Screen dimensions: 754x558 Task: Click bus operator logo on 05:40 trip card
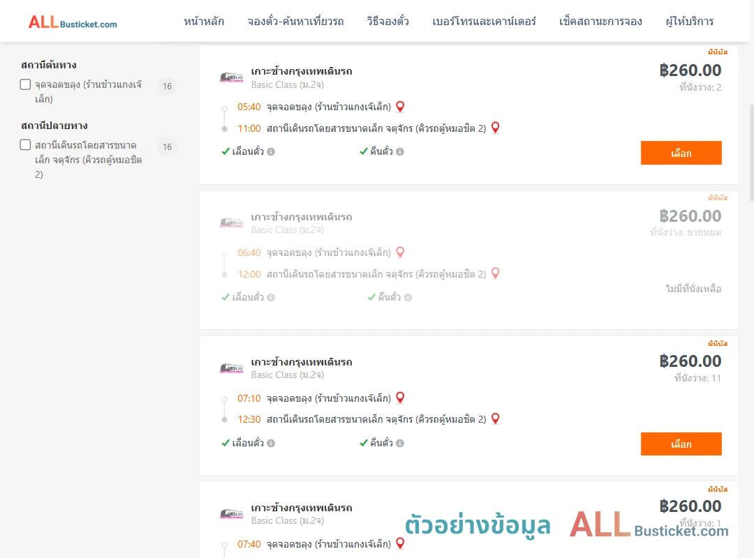click(x=231, y=77)
